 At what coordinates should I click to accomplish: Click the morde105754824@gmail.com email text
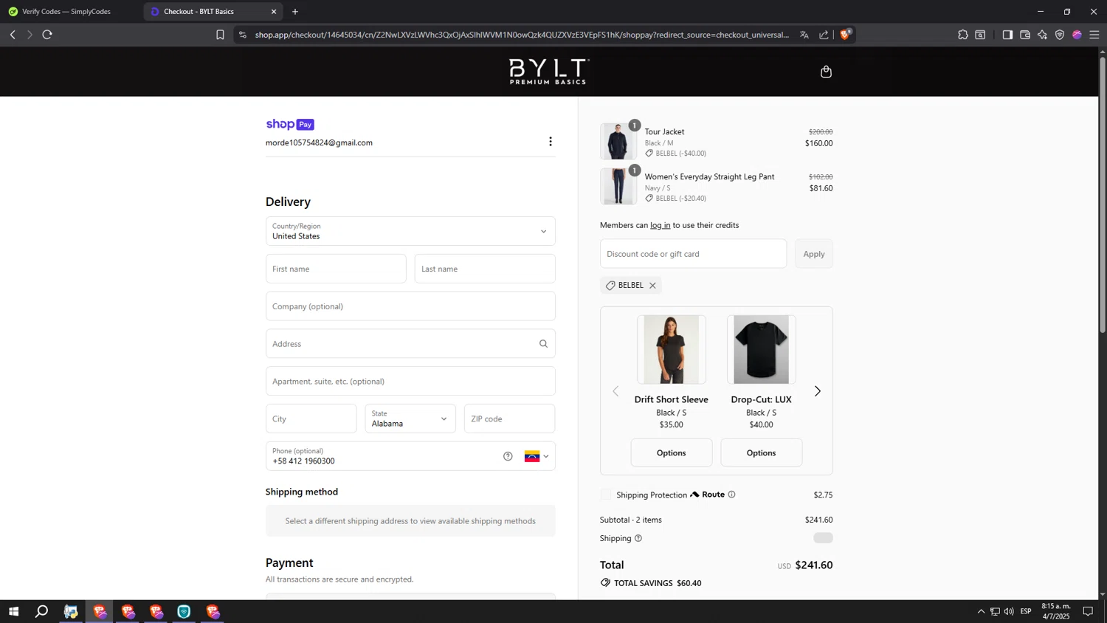319,142
